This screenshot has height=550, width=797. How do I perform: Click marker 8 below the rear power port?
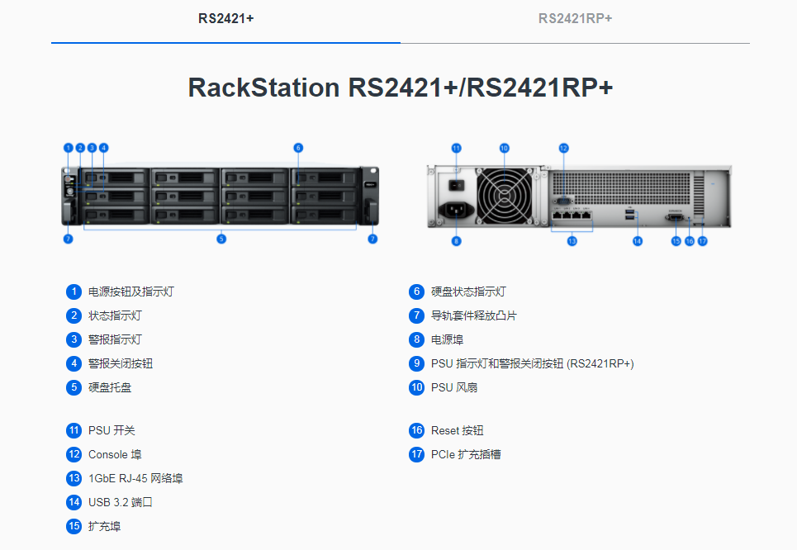tap(457, 241)
